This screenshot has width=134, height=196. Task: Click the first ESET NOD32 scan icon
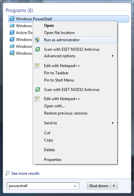[x=37, y=49]
